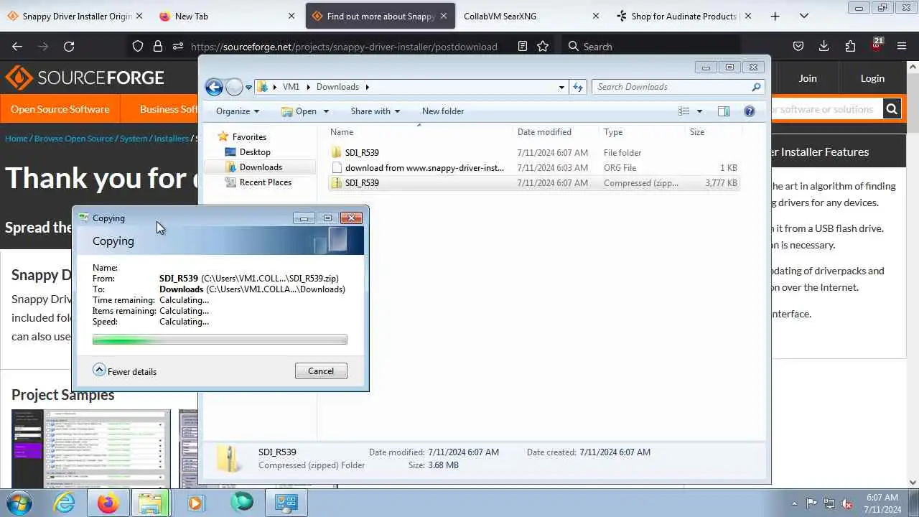The width and height of the screenshot is (919, 517).
Task: Expand the view options dropdown arrow
Action: point(699,111)
